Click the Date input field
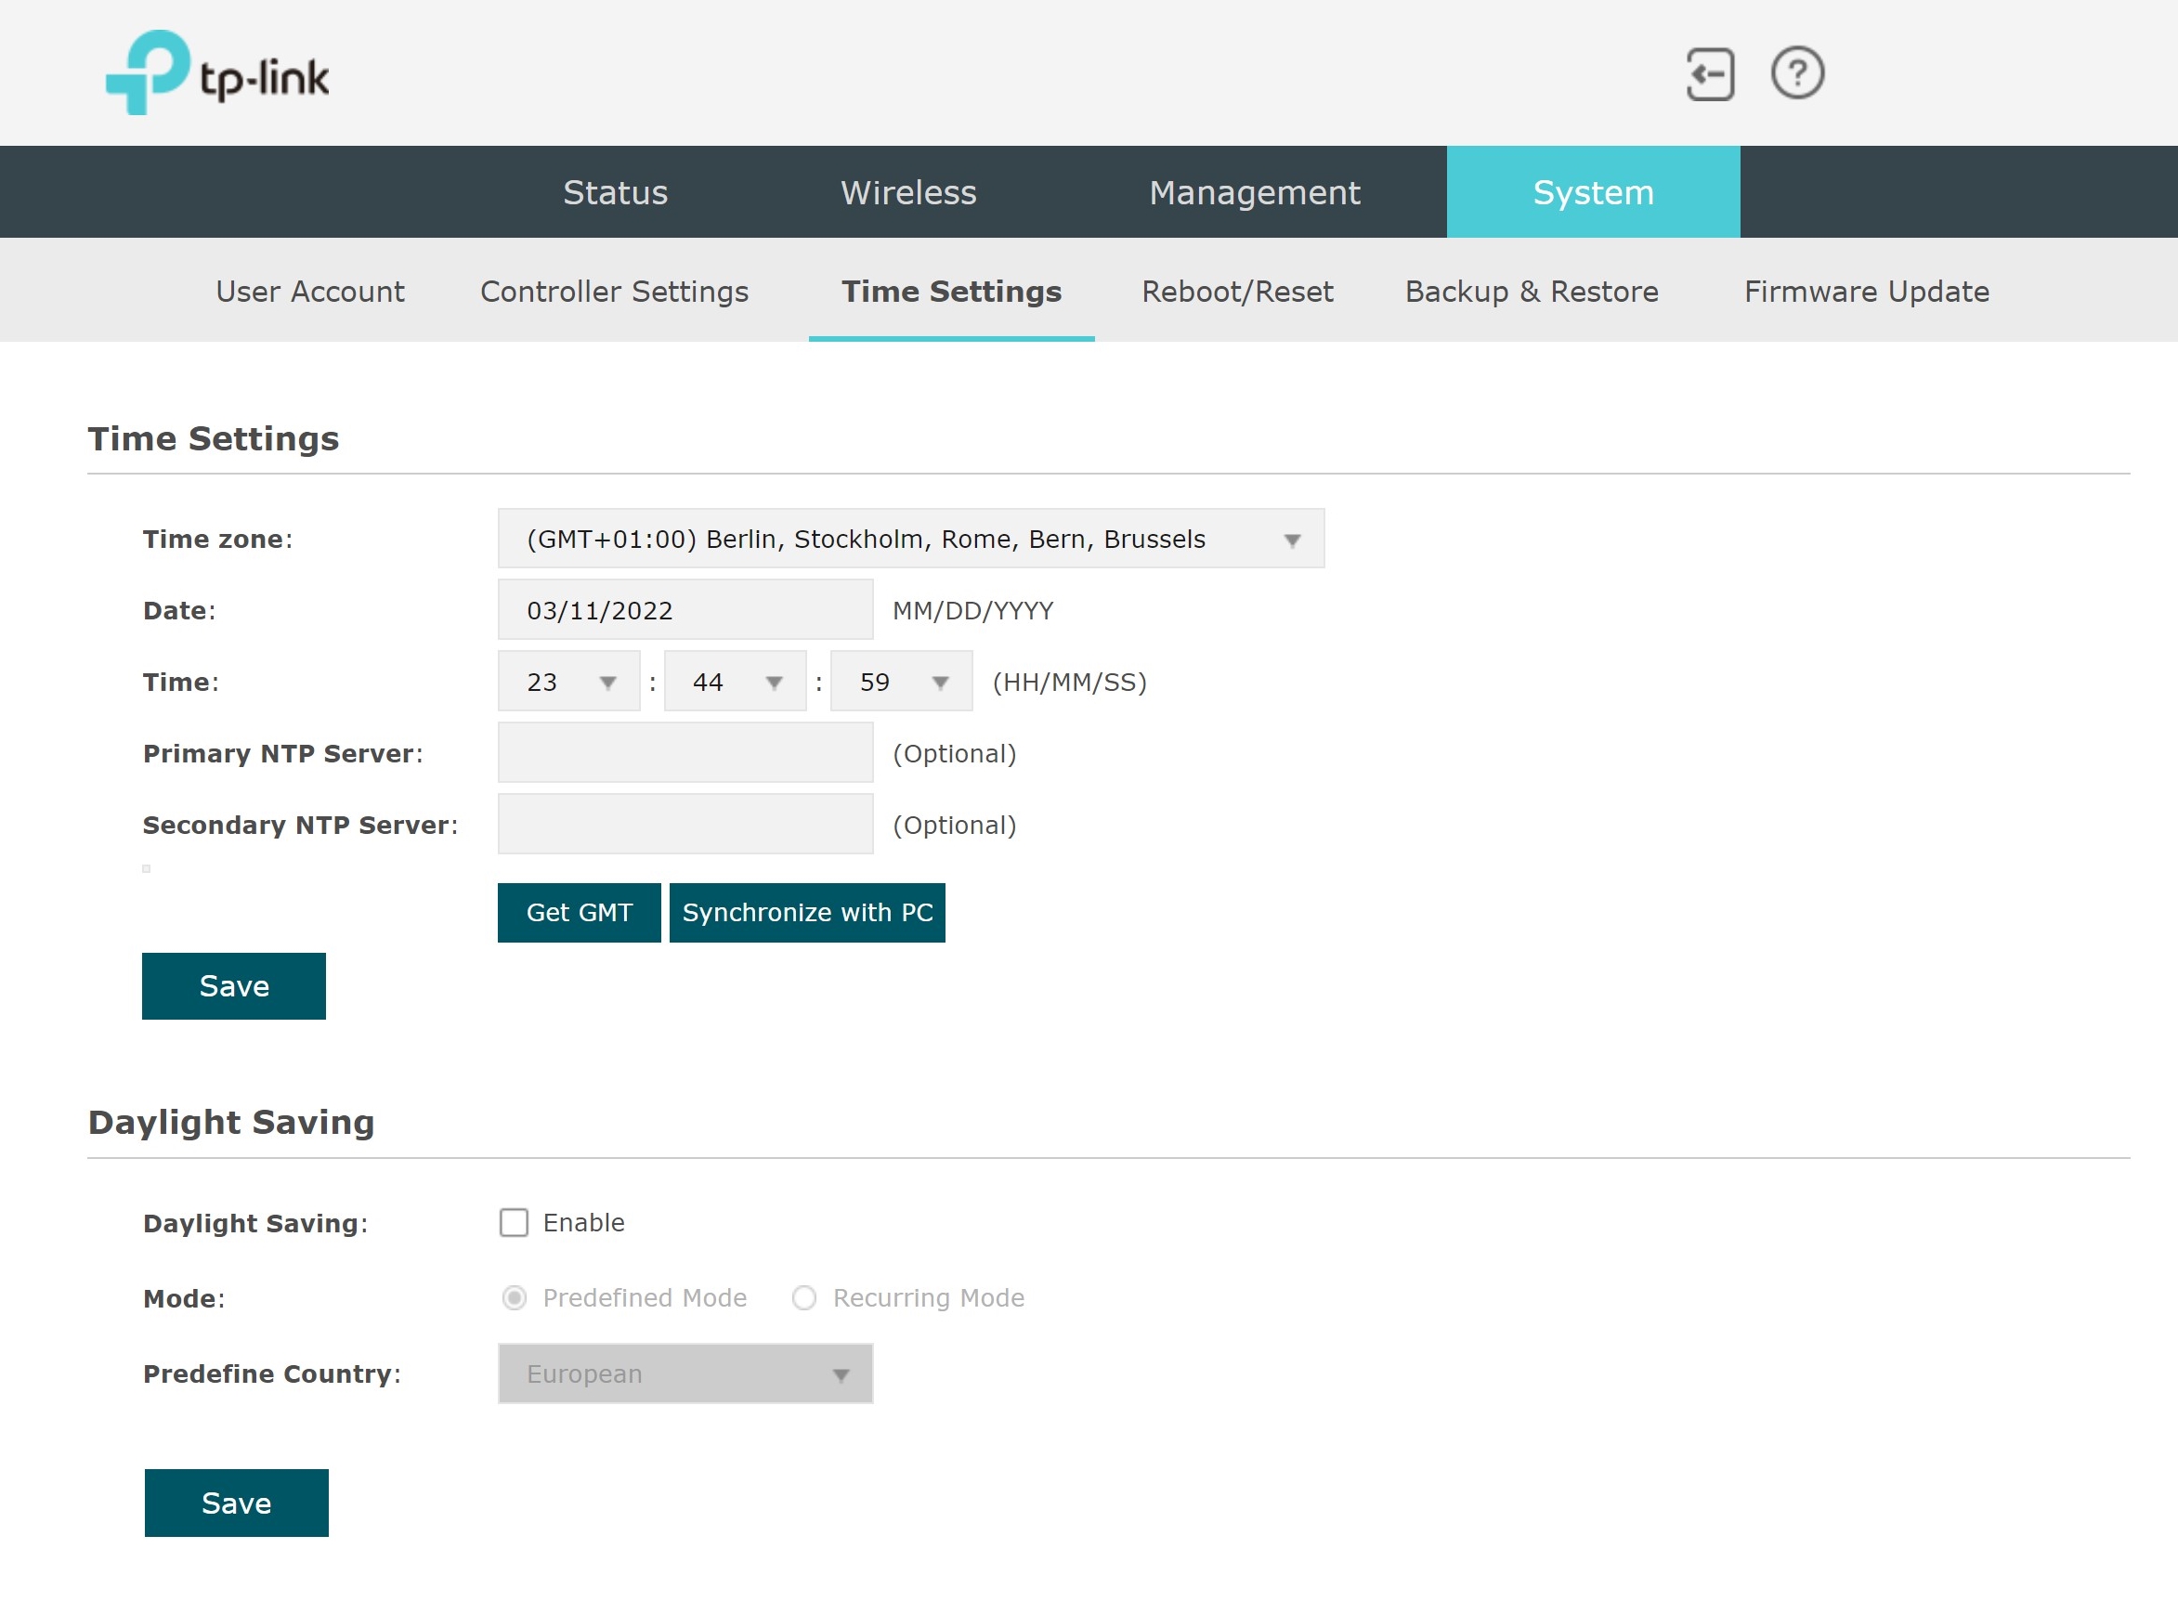The width and height of the screenshot is (2178, 1601). [x=685, y=610]
